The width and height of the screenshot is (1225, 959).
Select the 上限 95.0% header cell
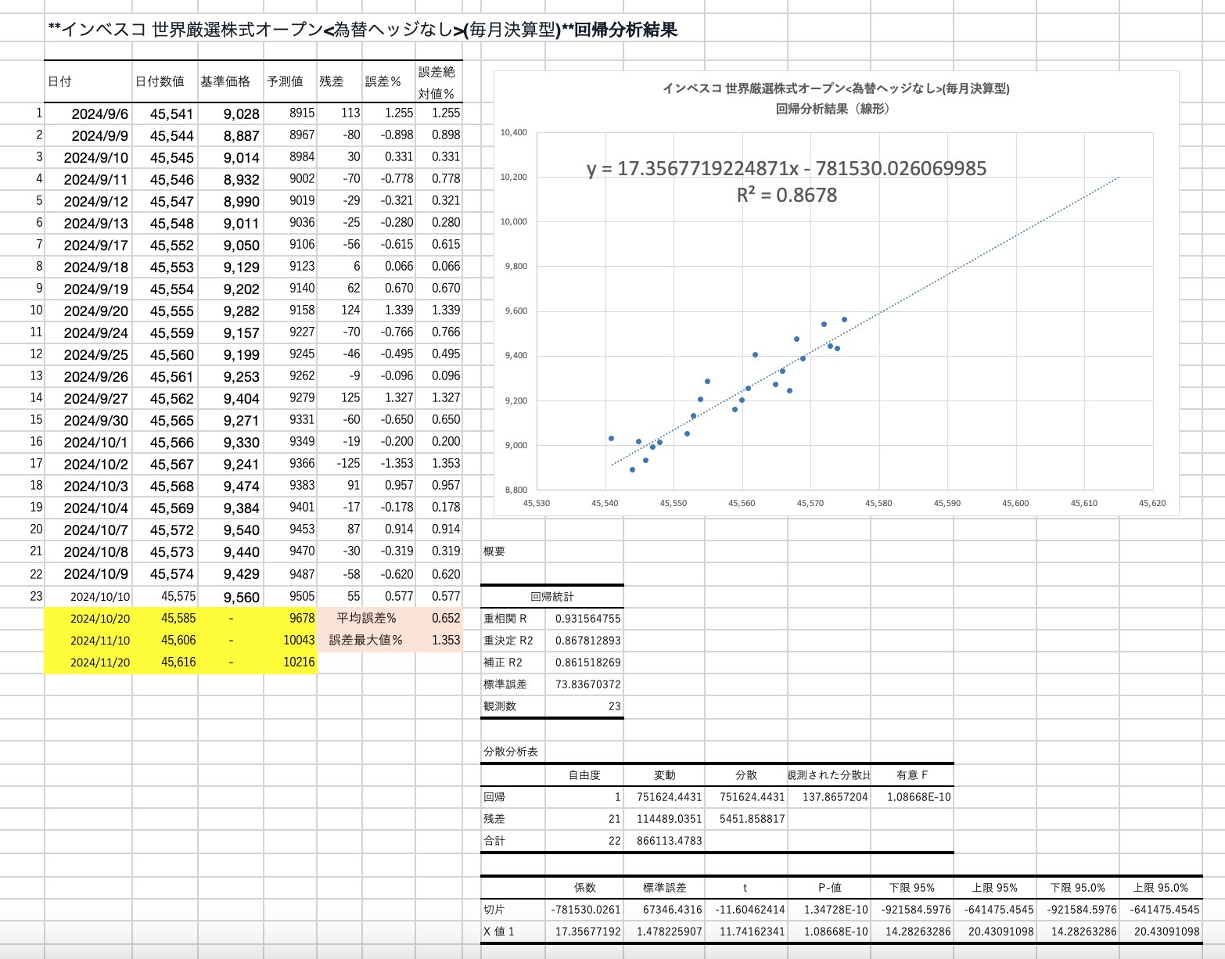(1161, 888)
